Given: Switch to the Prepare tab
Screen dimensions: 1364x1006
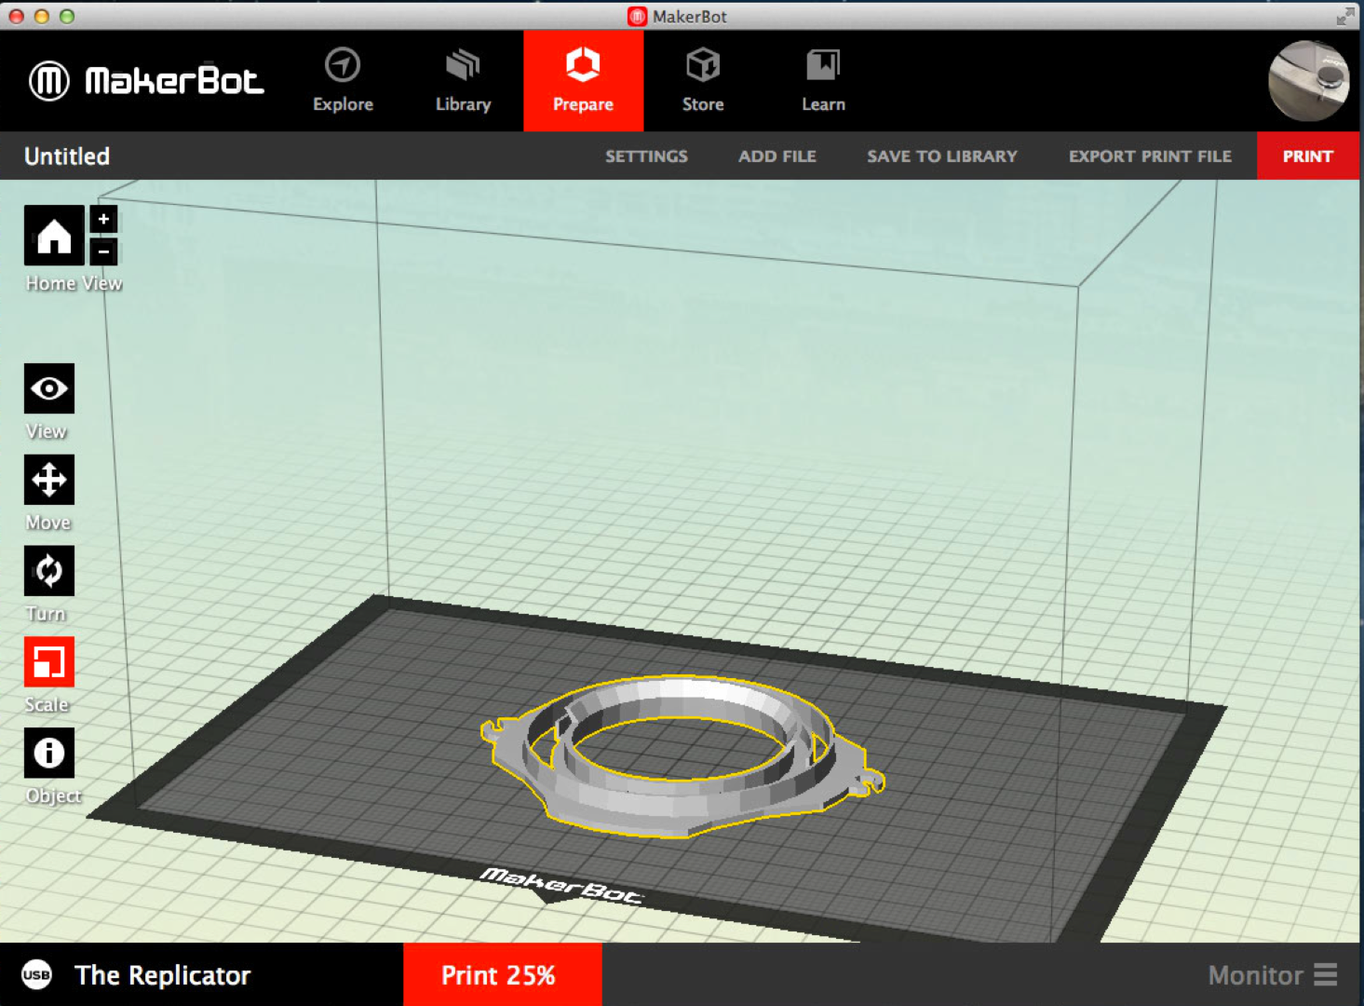Looking at the screenshot, I should pos(583,81).
